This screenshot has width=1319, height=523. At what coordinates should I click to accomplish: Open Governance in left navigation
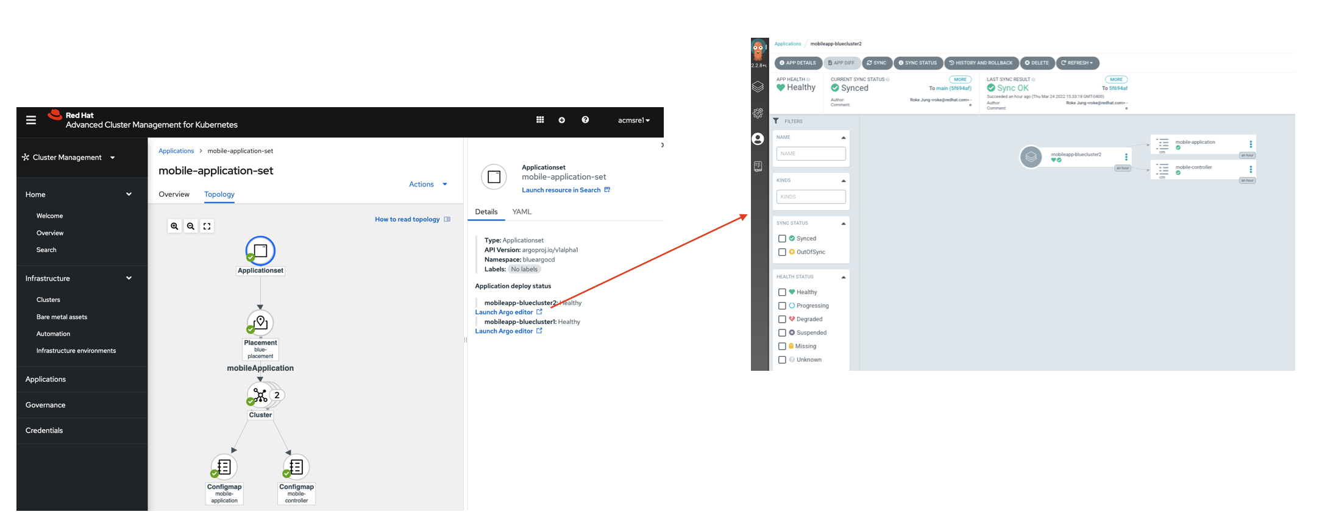[46, 405]
